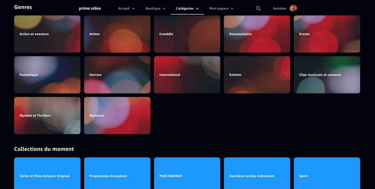Open the search magnifier icon
Image resolution: width=375 pixels, height=189 pixels.
(258, 8)
